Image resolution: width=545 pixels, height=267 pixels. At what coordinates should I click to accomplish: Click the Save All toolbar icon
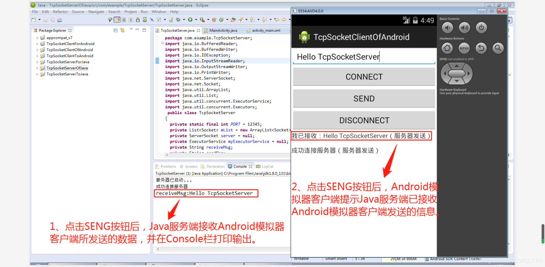click(52, 20)
